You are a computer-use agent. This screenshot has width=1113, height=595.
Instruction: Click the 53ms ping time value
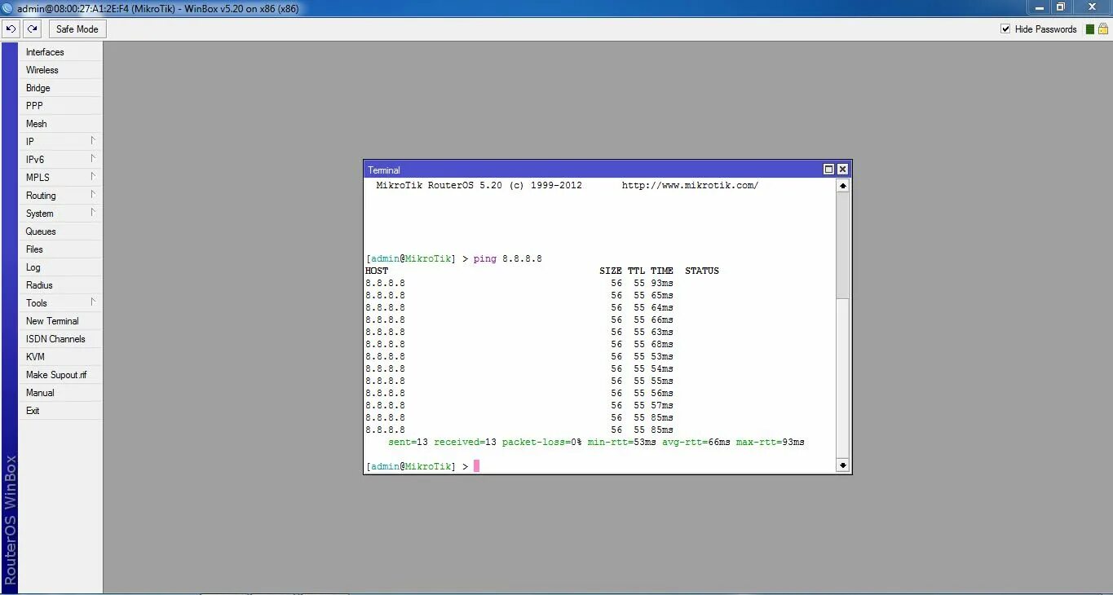(x=662, y=356)
